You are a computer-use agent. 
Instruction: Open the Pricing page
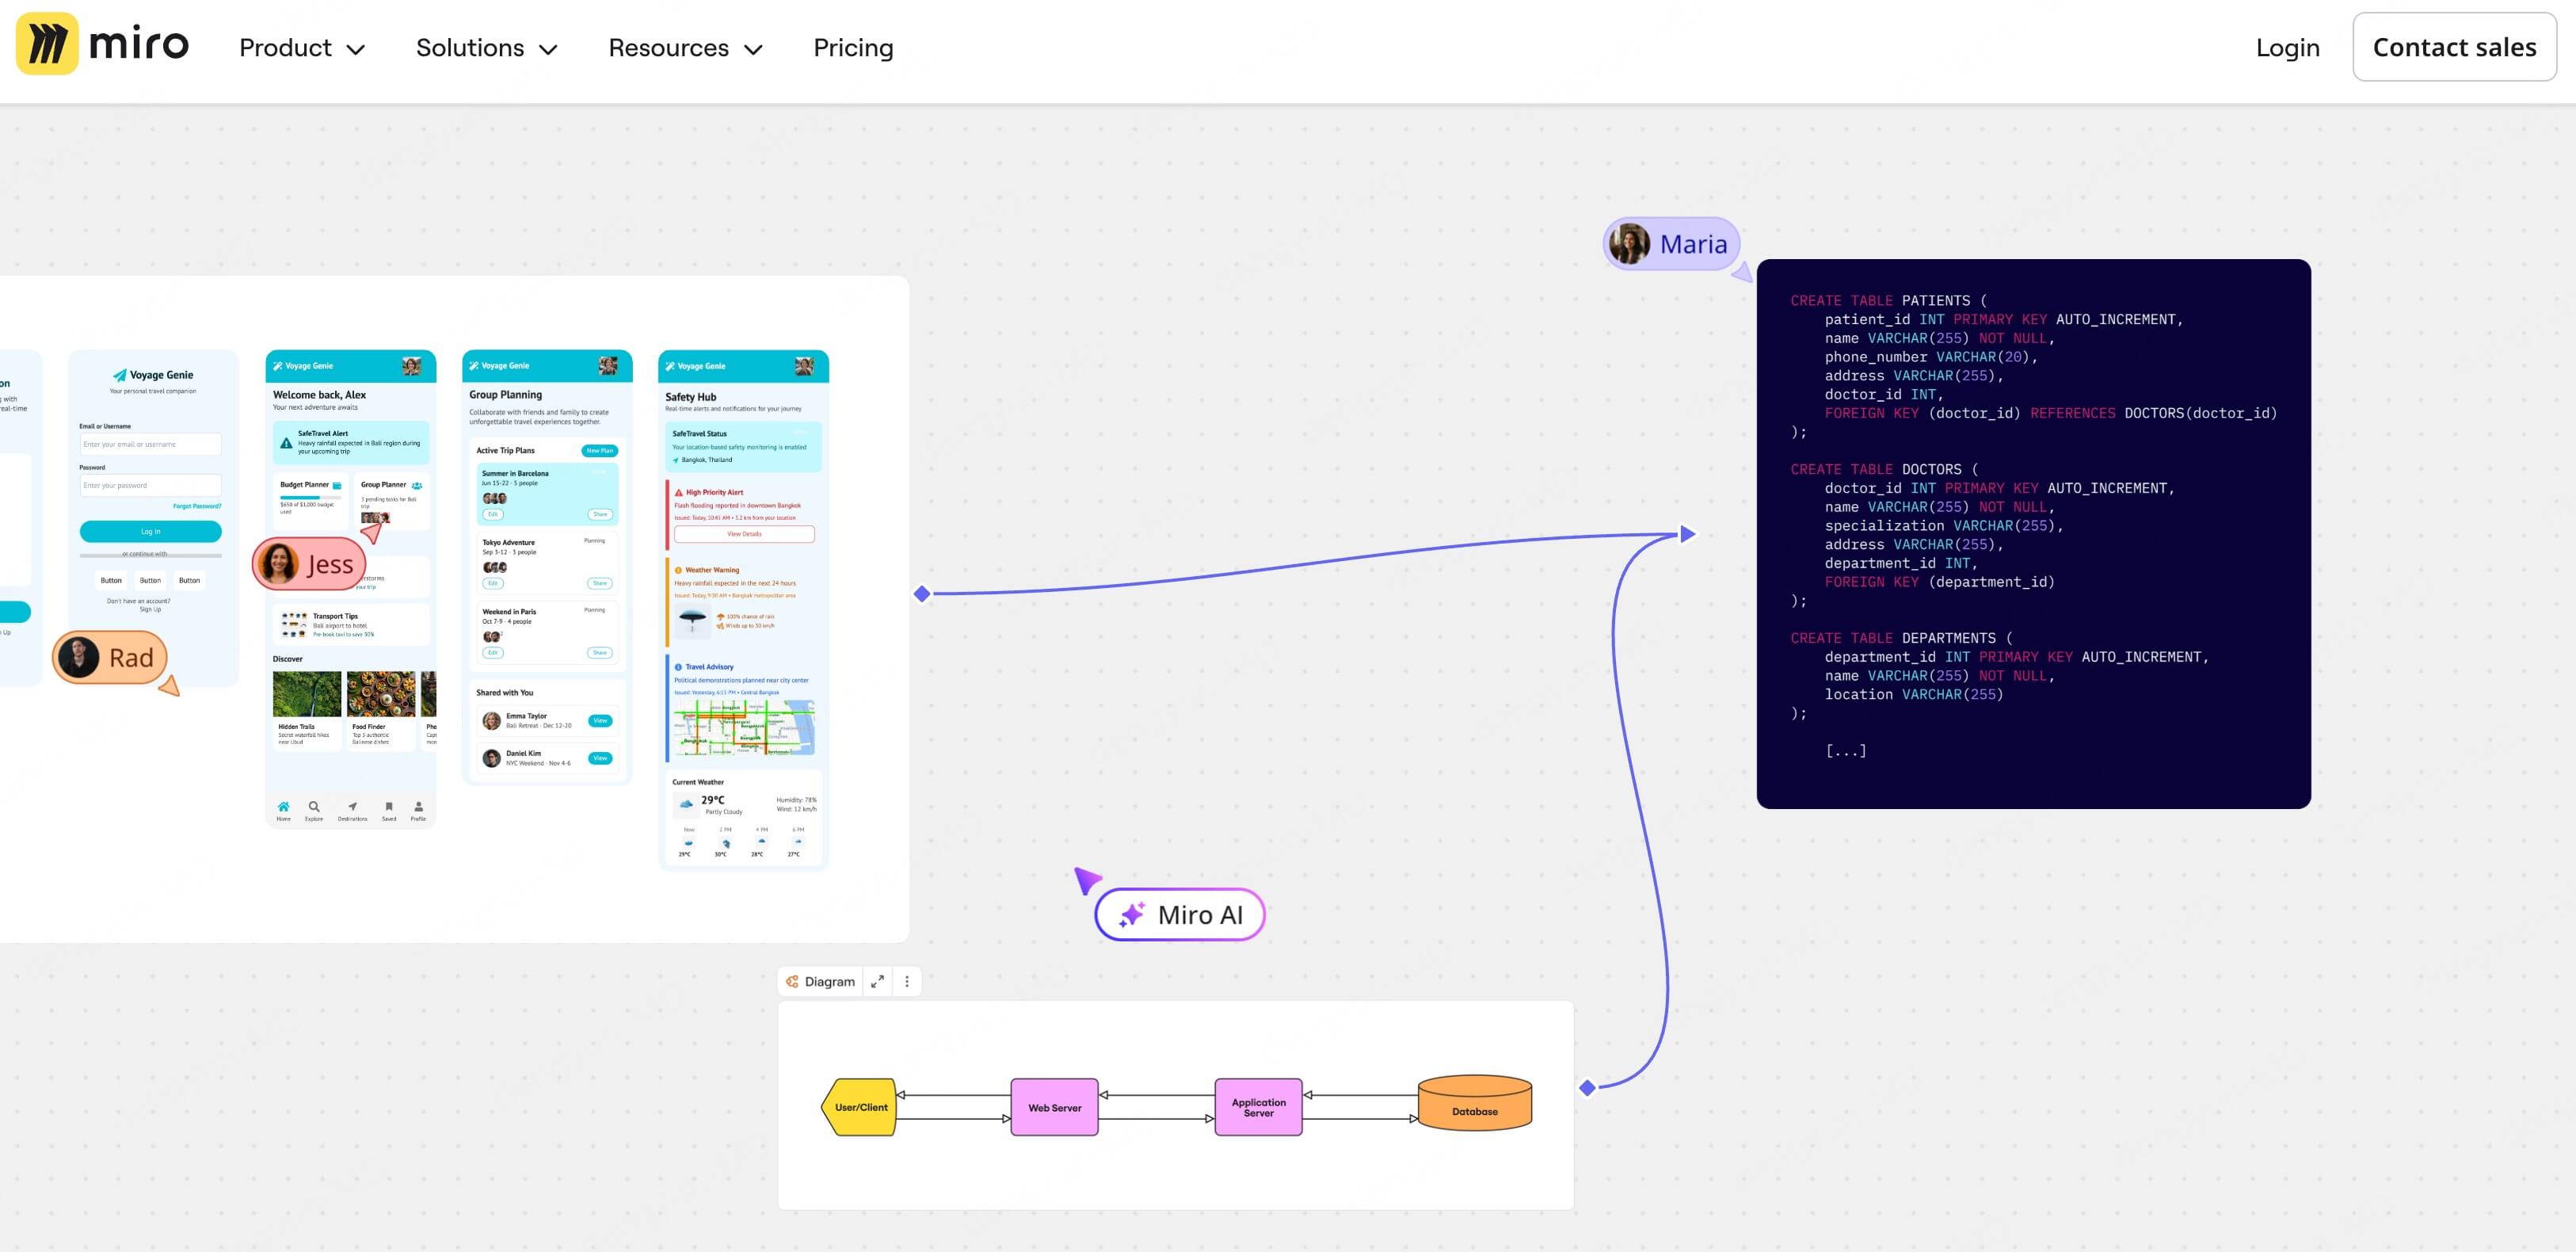click(853, 48)
